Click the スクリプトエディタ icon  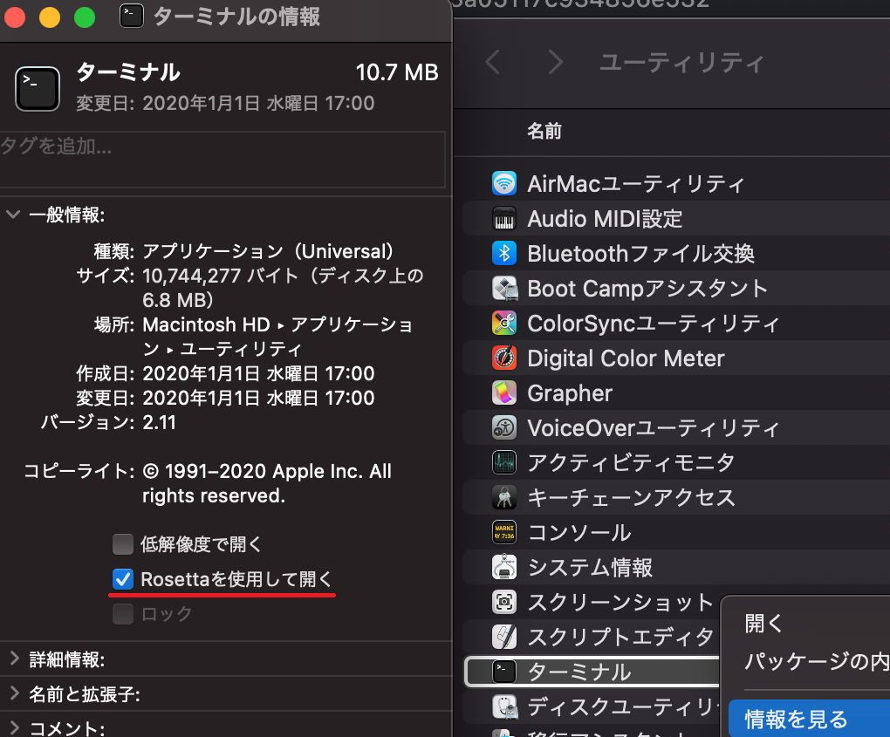click(x=504, y=638)
